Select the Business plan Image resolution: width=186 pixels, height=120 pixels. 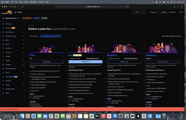click(124, 62)
